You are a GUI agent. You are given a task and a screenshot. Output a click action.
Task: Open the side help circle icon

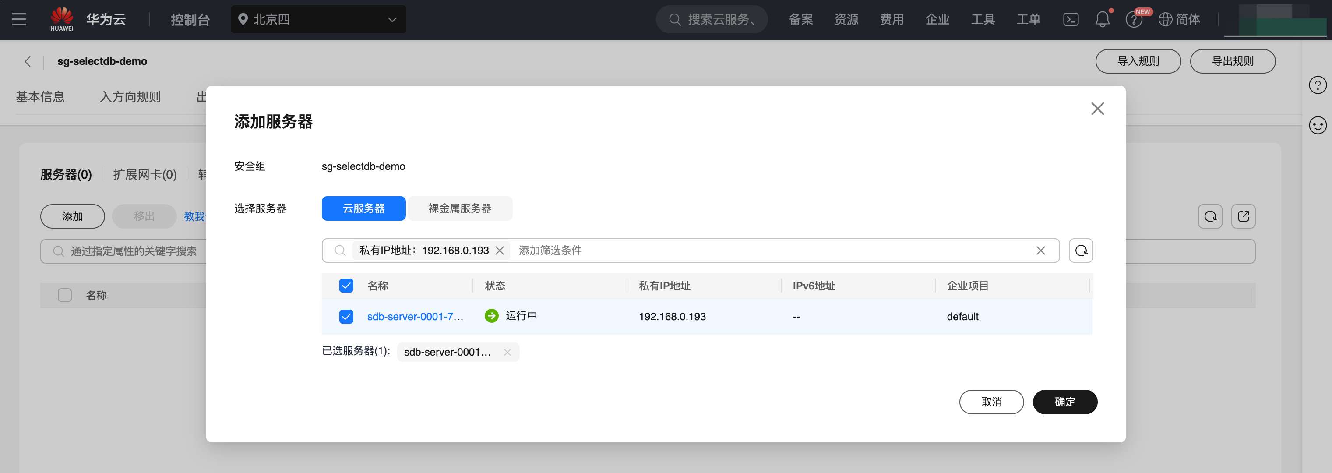[1318, 85]
